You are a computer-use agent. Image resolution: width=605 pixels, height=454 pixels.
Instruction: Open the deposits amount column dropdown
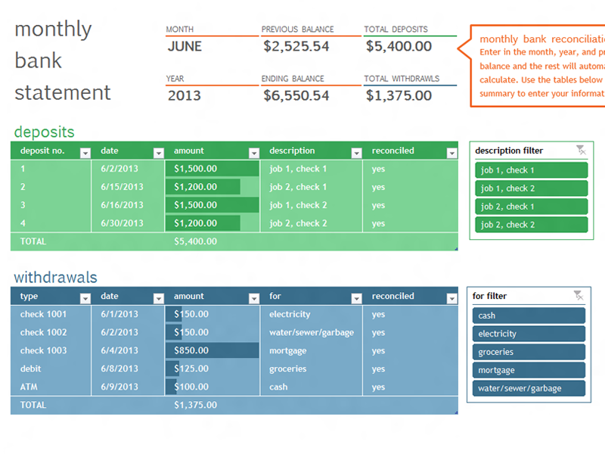tap(254, 154)
